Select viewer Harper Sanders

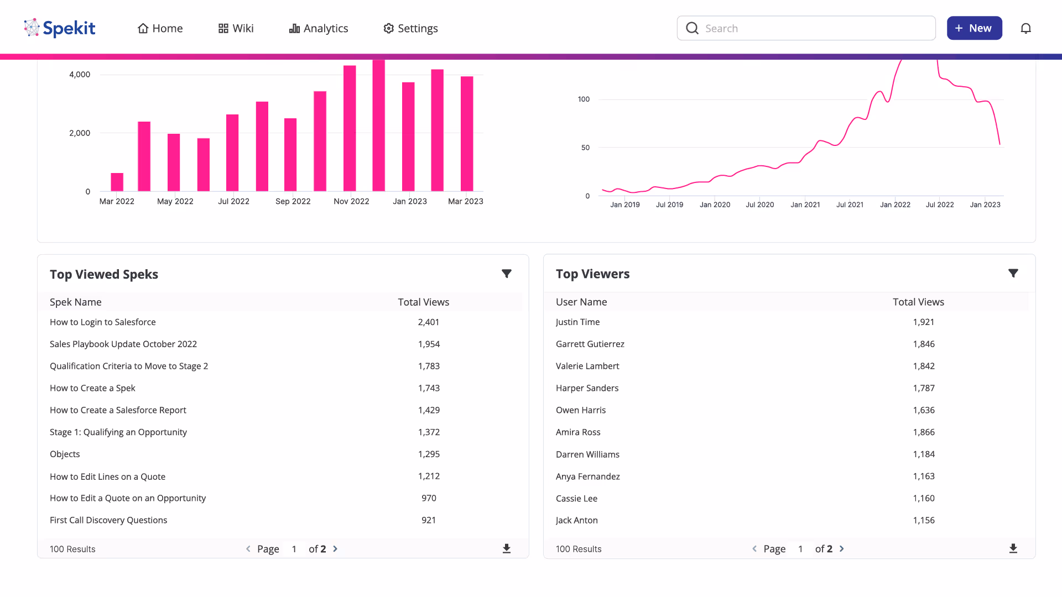click(x=587, y=388)
